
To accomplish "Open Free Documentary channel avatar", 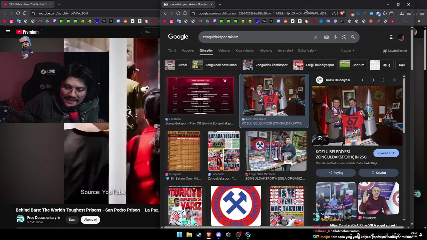I will (20, 219).
